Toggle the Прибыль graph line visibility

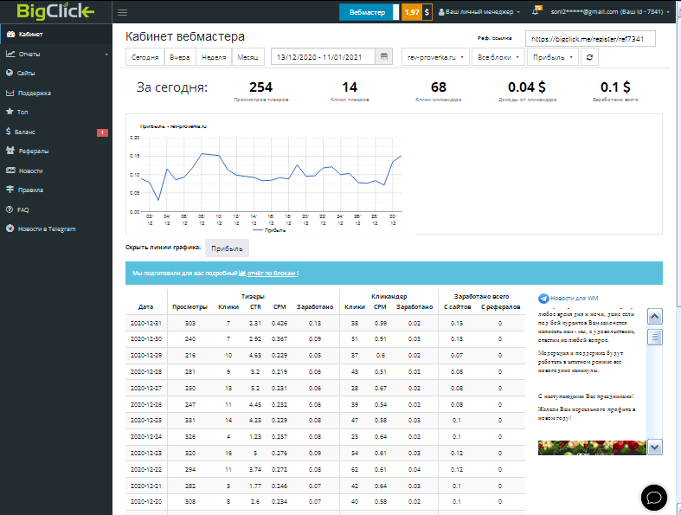point(227,248)
